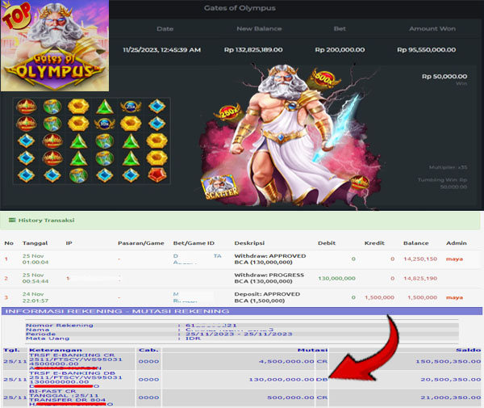Click the Admin column header

[457, 243]
